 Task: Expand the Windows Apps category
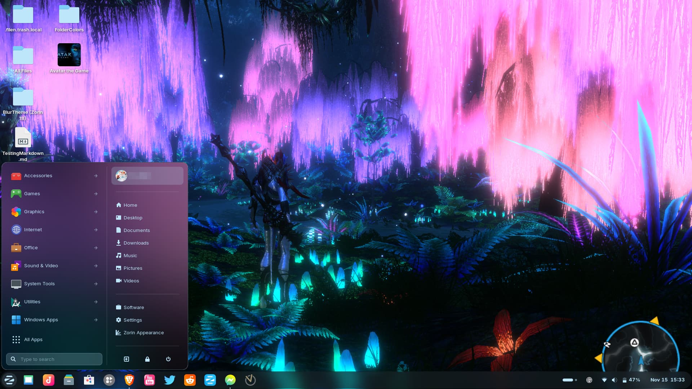54,320
